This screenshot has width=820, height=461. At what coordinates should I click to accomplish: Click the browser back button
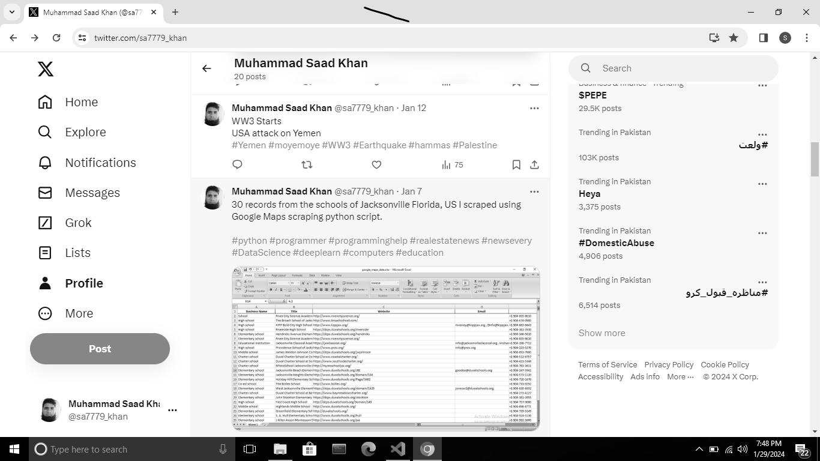[x=13, y=38]
